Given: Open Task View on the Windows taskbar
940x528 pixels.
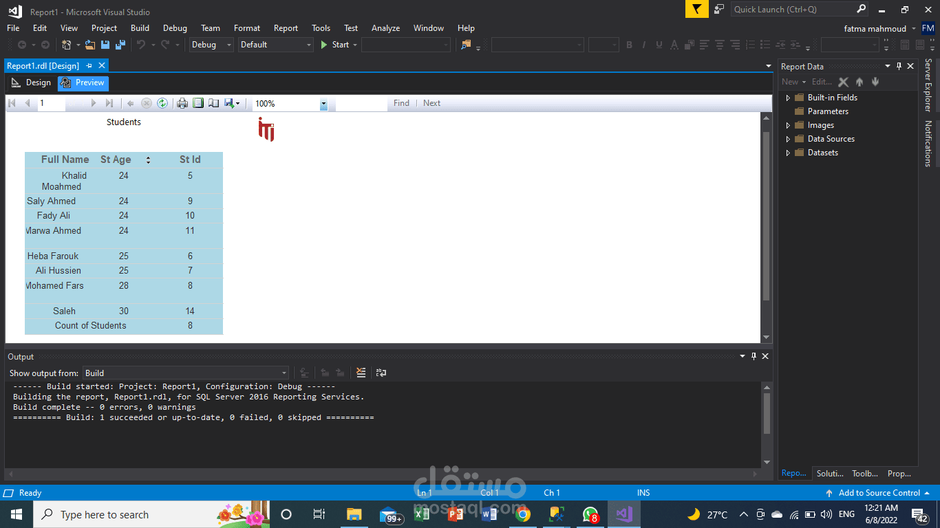Looking at the screenshot, I should 319,514.
